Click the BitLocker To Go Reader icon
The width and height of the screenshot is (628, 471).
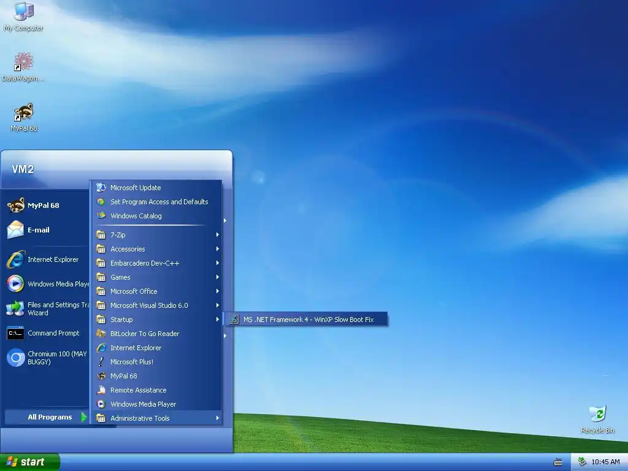tap(101, 333)
